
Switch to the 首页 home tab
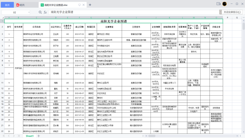[7, 5]
